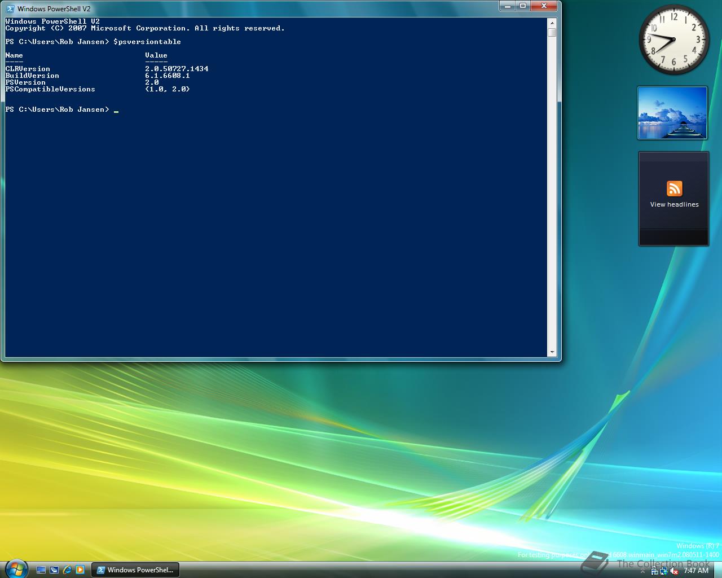Click the Windows PowerShell V2 title text
Screen dimensions: 722x578
tap(54, 8)
